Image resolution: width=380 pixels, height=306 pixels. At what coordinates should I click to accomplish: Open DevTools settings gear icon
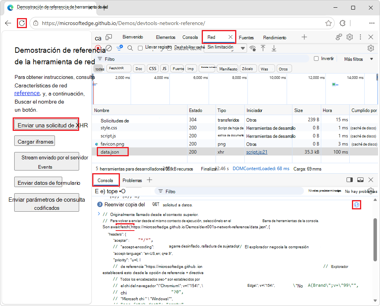pyautogui.click(x=350, y=37)
